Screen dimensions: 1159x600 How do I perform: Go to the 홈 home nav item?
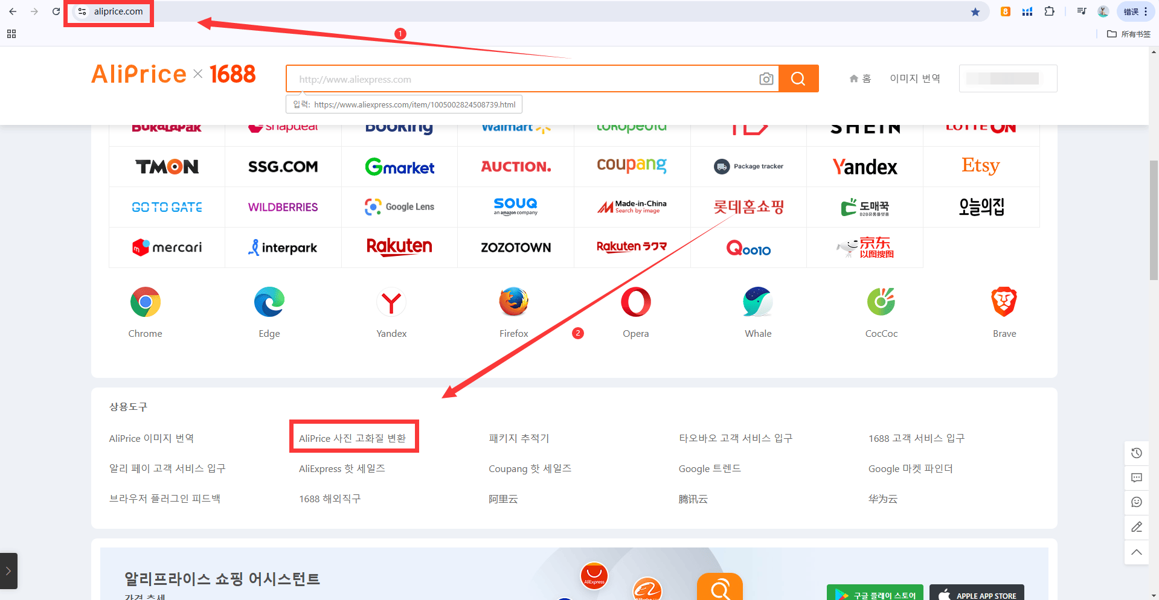(860, 78)
